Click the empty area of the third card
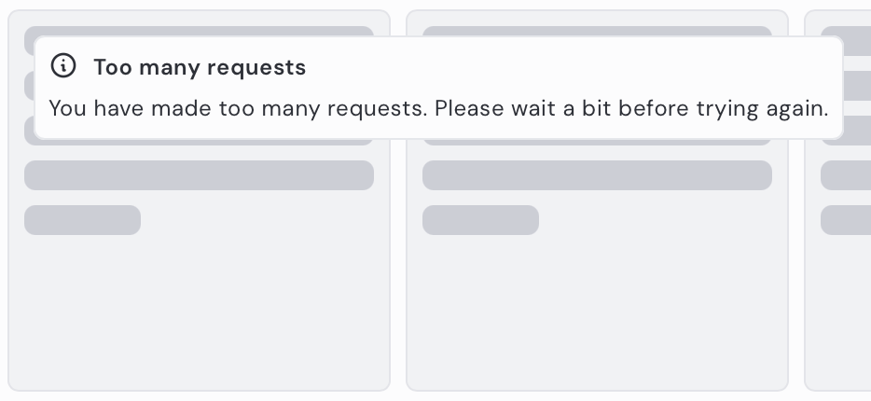Screen dimensions: 871x401 [838, 311]
